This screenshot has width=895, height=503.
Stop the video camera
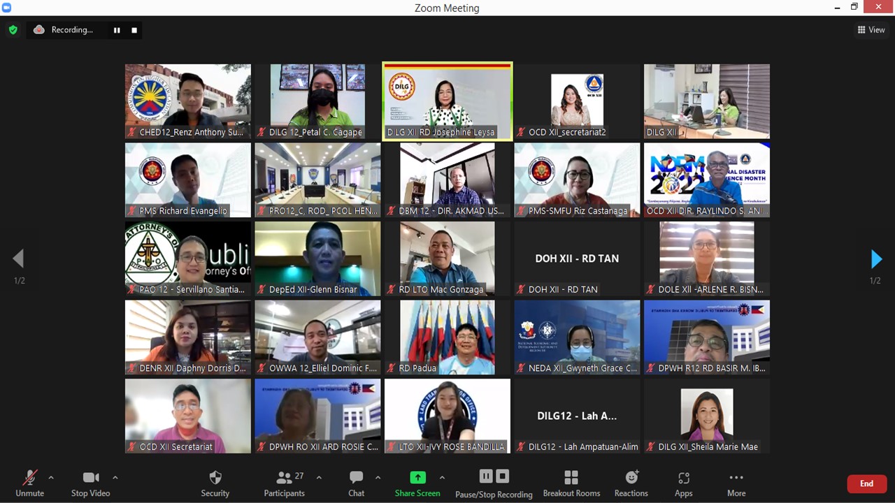[91, 483]
